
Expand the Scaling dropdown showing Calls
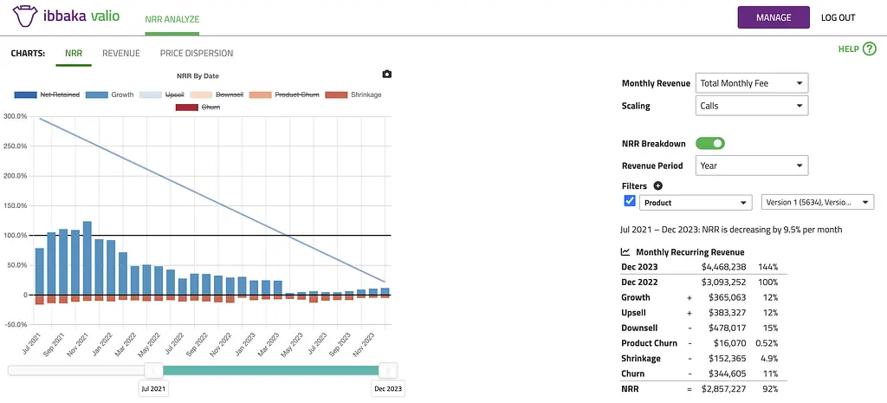coord(751,106)
